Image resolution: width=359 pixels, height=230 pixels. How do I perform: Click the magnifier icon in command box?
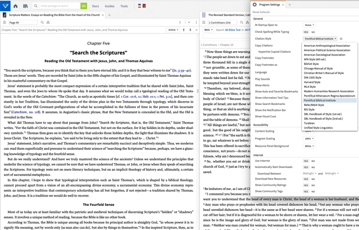[x=36, y=6]
